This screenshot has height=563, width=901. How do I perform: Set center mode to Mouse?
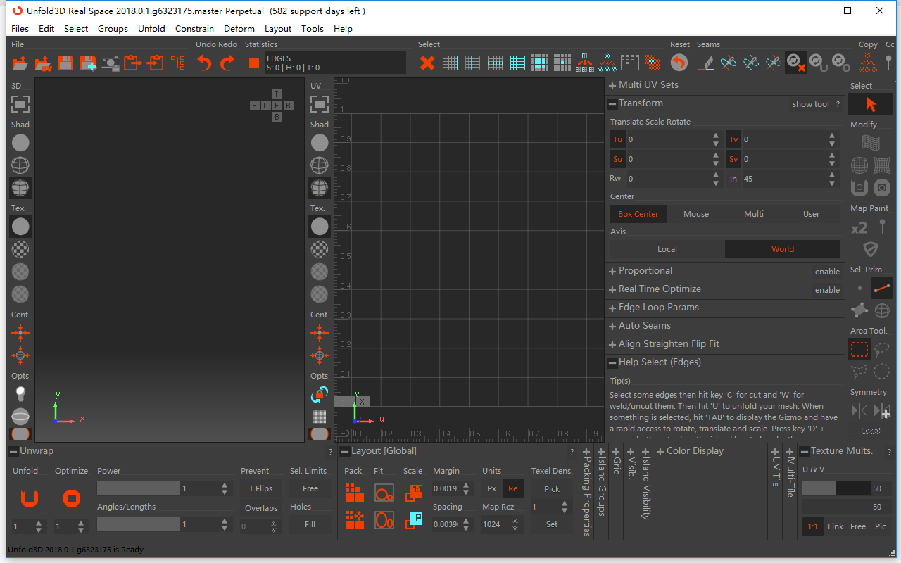(x=696, y=214)
